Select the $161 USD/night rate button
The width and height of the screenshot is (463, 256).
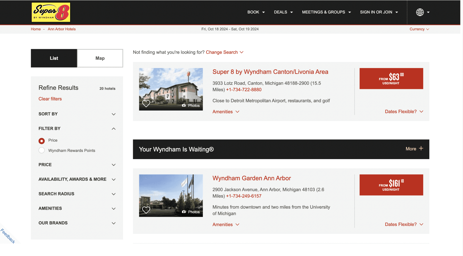(x=391, y=185)
